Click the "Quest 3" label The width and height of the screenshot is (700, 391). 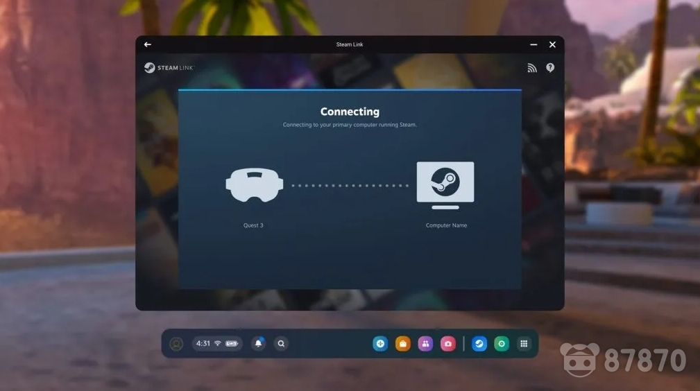tap(253, 225)
